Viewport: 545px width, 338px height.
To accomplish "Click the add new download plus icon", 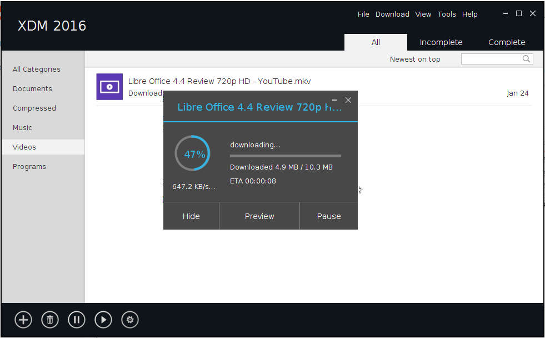I will pos(23,320).
